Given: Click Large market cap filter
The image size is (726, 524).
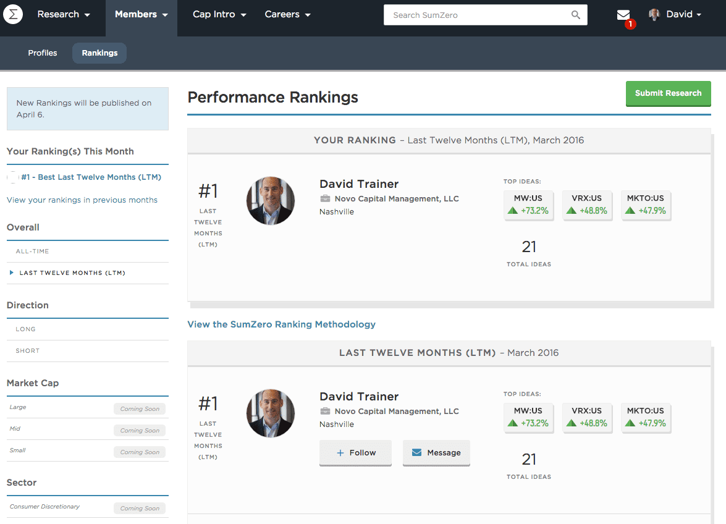Looking at the screenshot, I should [x=18, y=407].
